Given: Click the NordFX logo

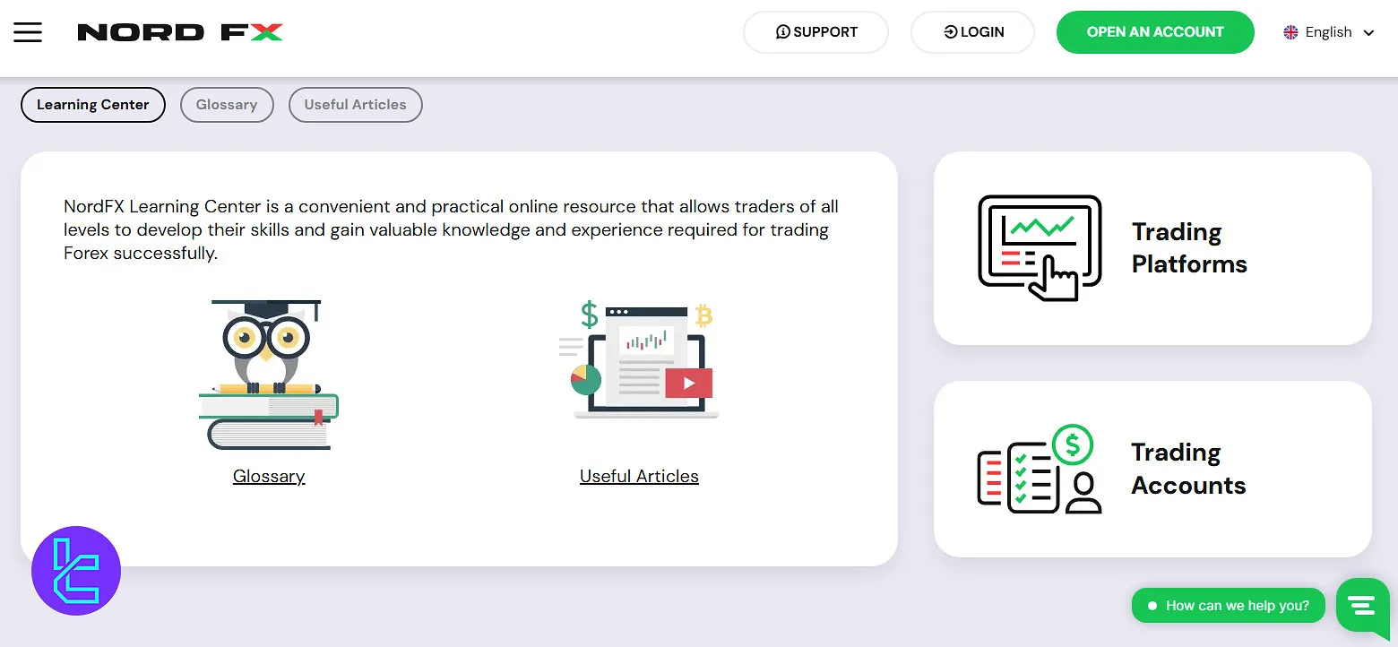Looking at the screenshot, I should tap(180, 33).
